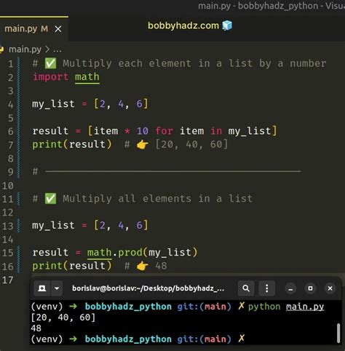Click the Python file icon in breadcrumb

coord(2,50)
